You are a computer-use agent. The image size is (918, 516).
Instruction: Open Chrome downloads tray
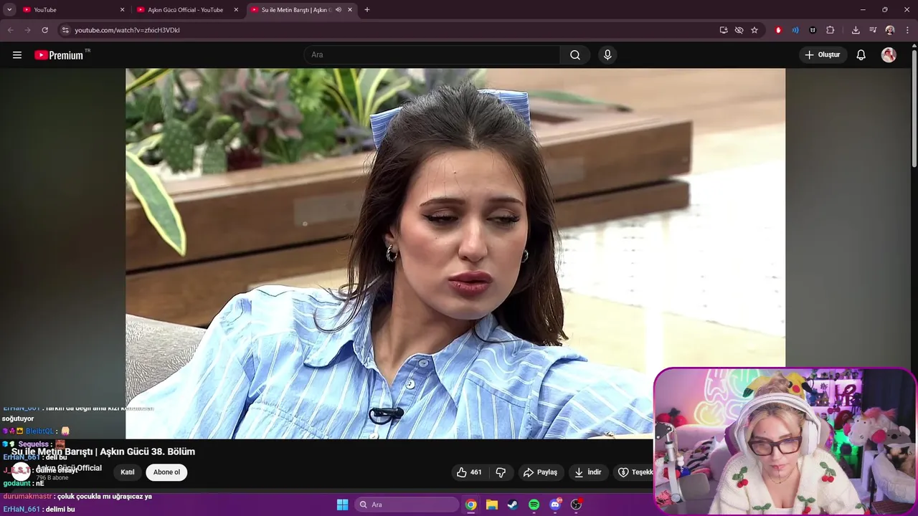point(856,30)
